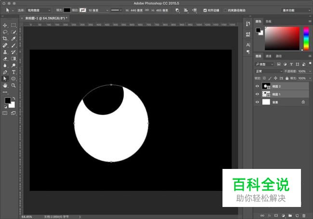Select the Rectangular Marquee tool
313x219 pixels.
[x=13, y=26]
